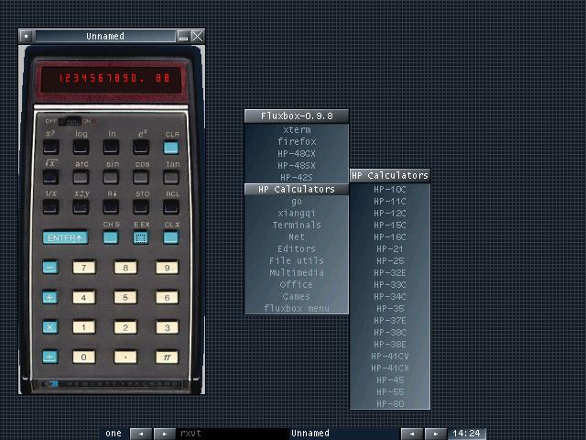Expand the Games submenu

297,297
